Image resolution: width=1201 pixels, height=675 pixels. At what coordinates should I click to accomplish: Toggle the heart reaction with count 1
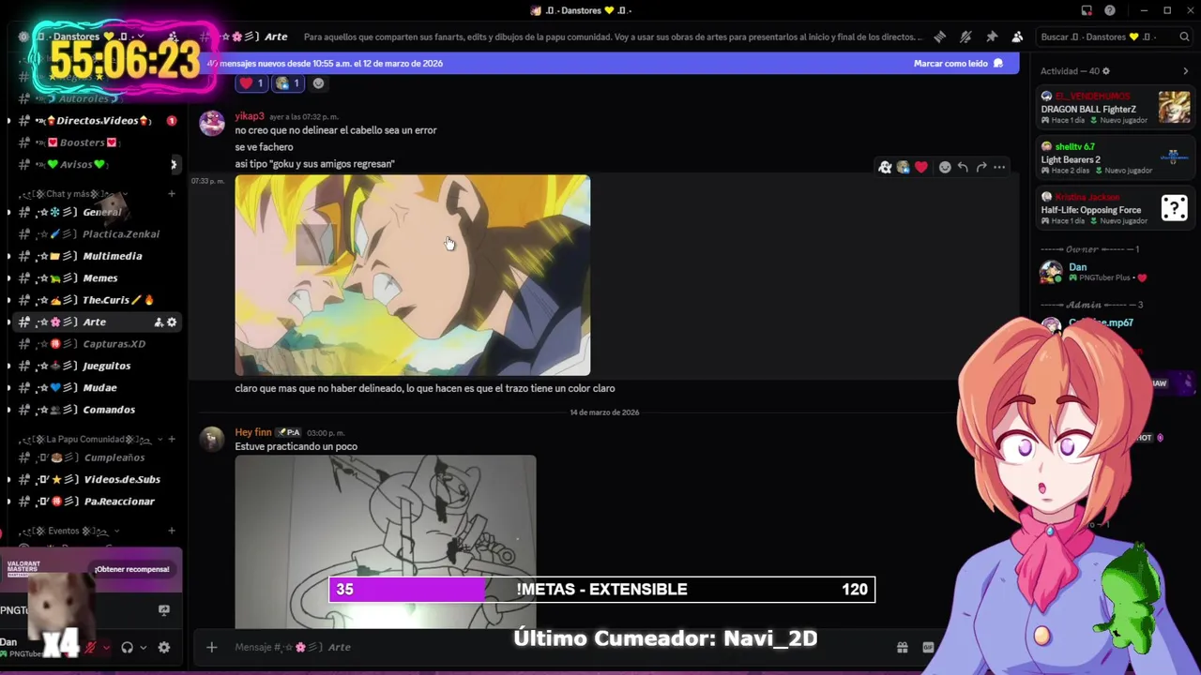coord(251,83)
